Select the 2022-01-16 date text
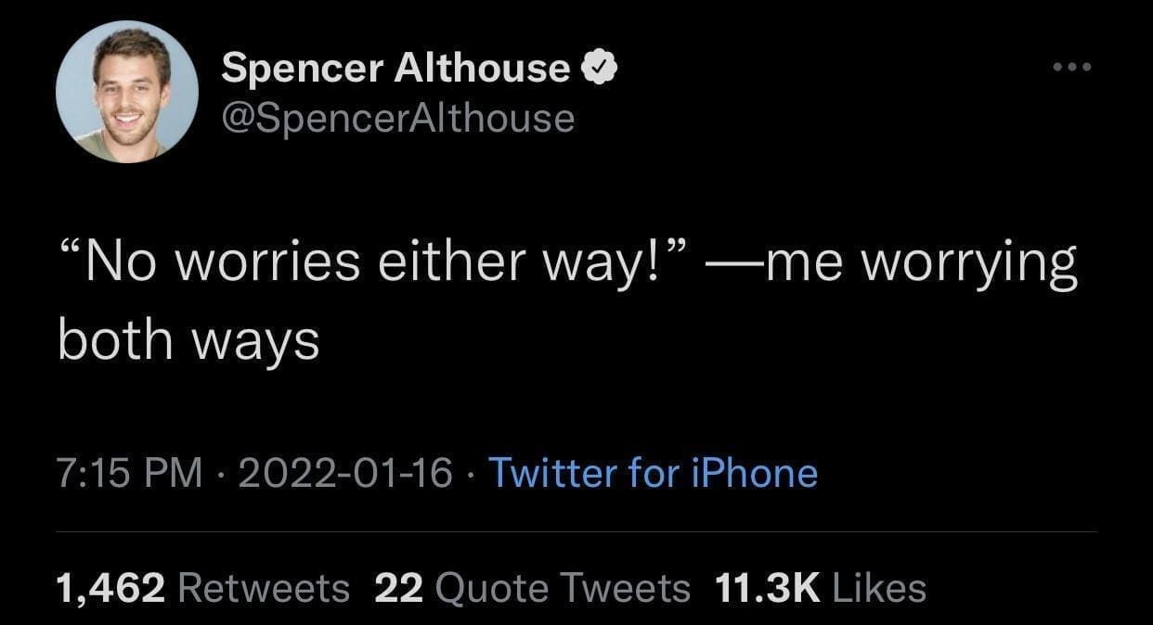 345,473
